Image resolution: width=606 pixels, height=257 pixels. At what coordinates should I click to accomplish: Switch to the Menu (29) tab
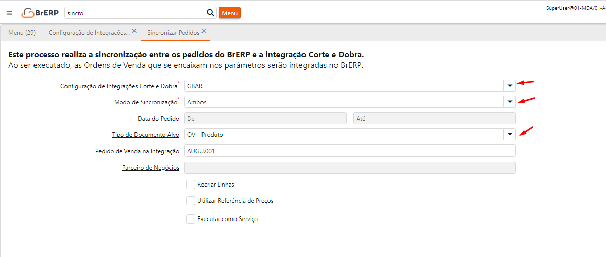point(22,33)
